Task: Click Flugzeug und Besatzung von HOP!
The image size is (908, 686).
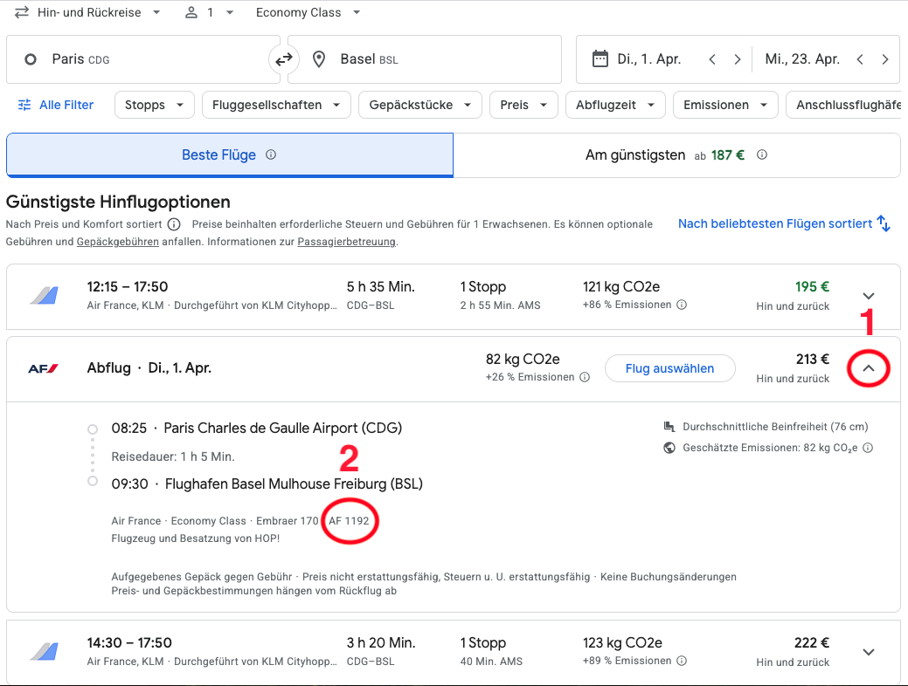Action: pos(196,539)
